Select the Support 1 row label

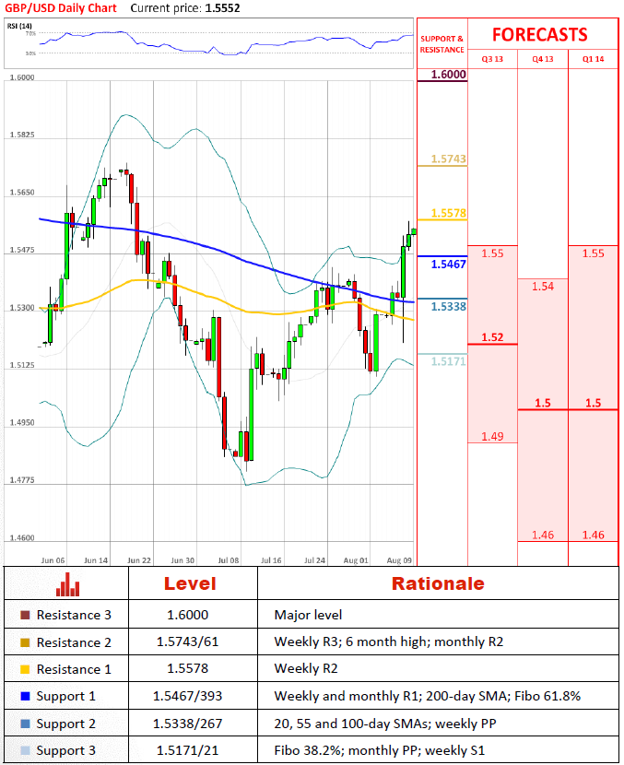click(x=65, y=696)
